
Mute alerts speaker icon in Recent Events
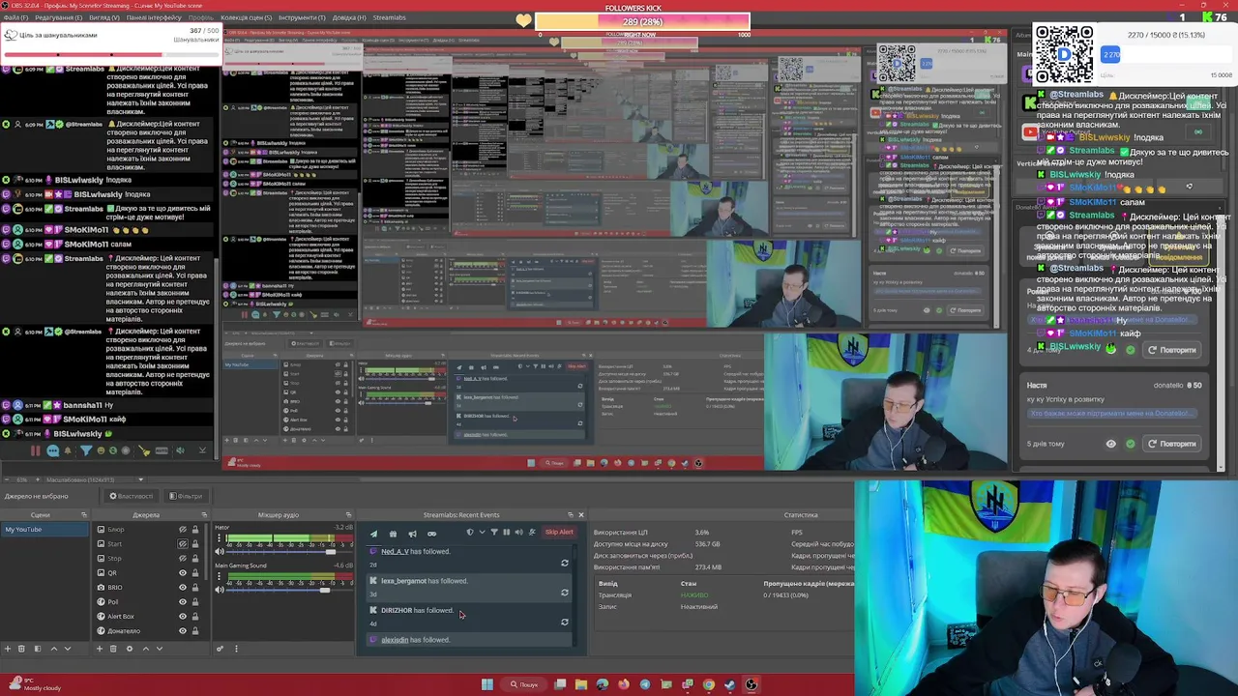[518, 532]
